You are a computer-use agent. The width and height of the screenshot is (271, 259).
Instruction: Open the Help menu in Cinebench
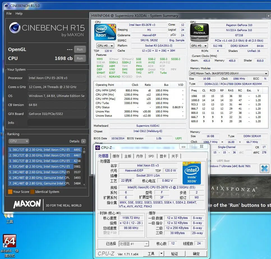click(x=19, y=13)
